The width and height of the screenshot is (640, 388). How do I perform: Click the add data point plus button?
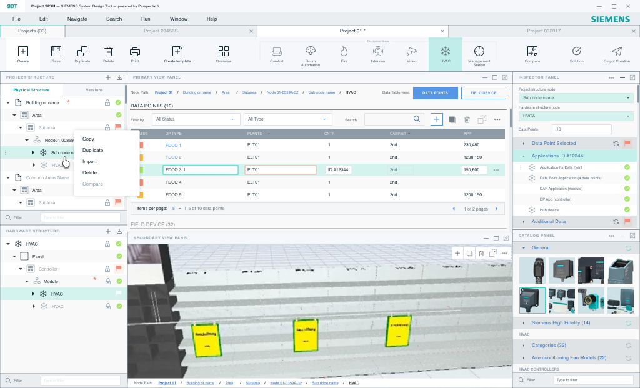click(437, 119)
